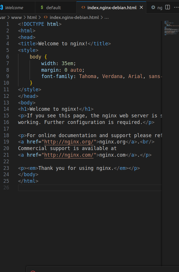This screenshot has height=272, width=179.
Task: Click the closing brace on line 10
Action: coord(31,83)
